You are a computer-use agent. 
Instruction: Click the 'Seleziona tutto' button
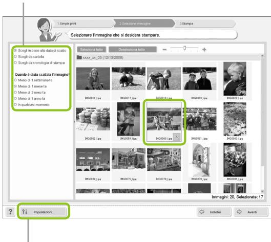coord(92,50)
